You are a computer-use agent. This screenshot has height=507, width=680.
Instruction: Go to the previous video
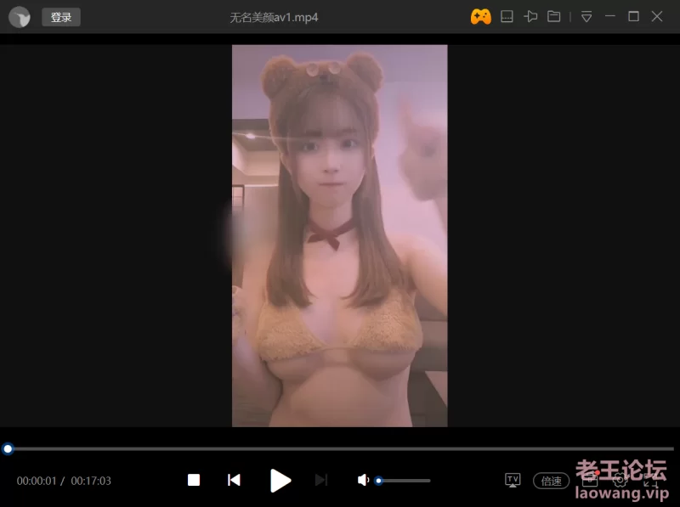click(234, 480)
